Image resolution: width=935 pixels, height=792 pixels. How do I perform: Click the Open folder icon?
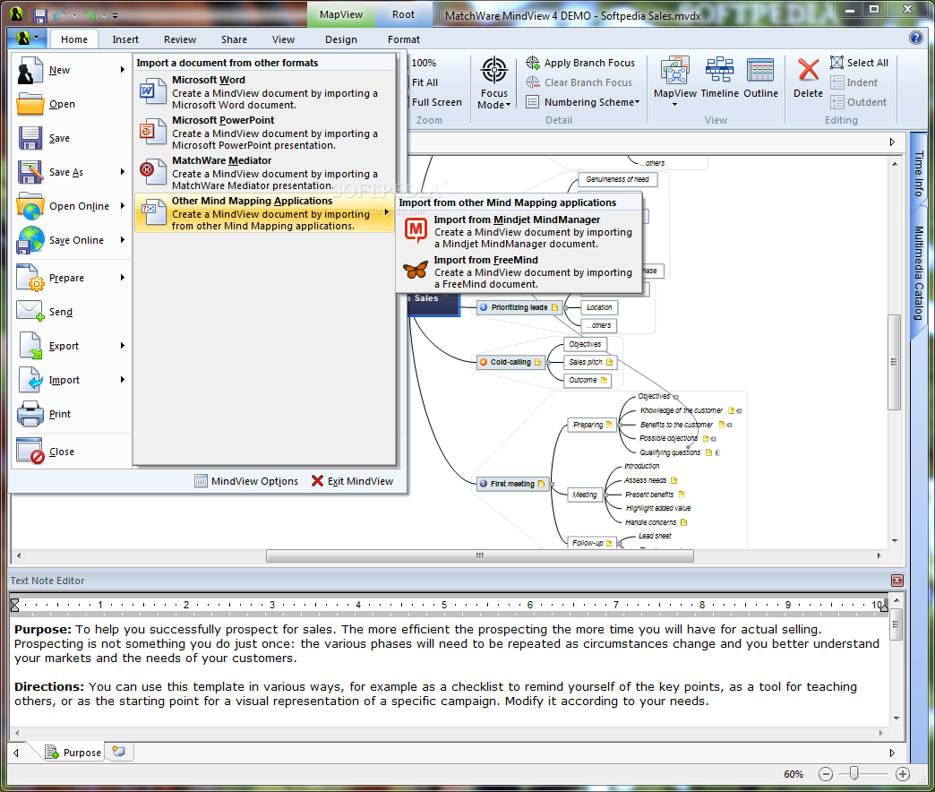pyautogui.click(x=30, y=104)
